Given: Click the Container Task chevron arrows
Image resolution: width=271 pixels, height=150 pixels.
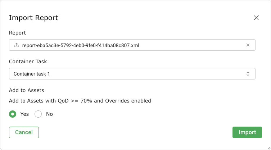Looking at the screenshot, I should (248, 74).
